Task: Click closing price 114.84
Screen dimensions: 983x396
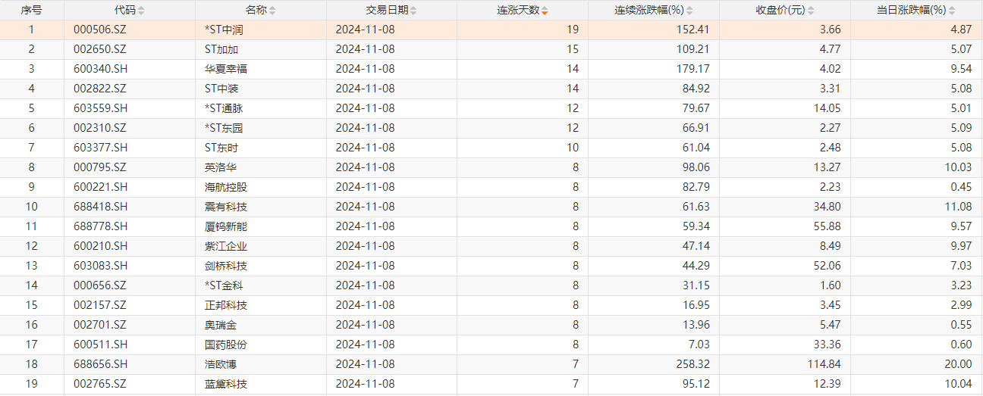Action: 825,364
